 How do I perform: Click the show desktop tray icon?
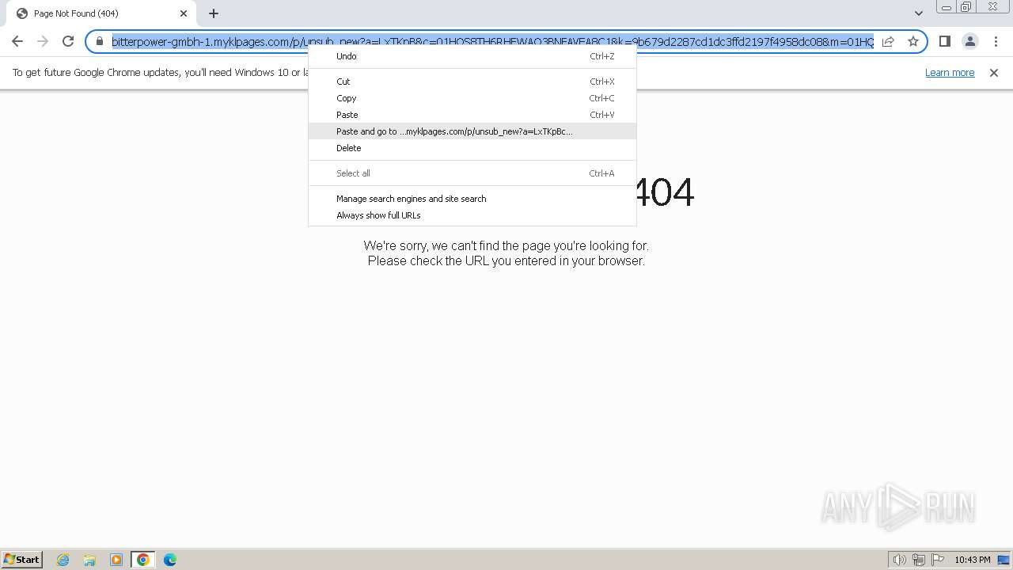(1004, 560)
